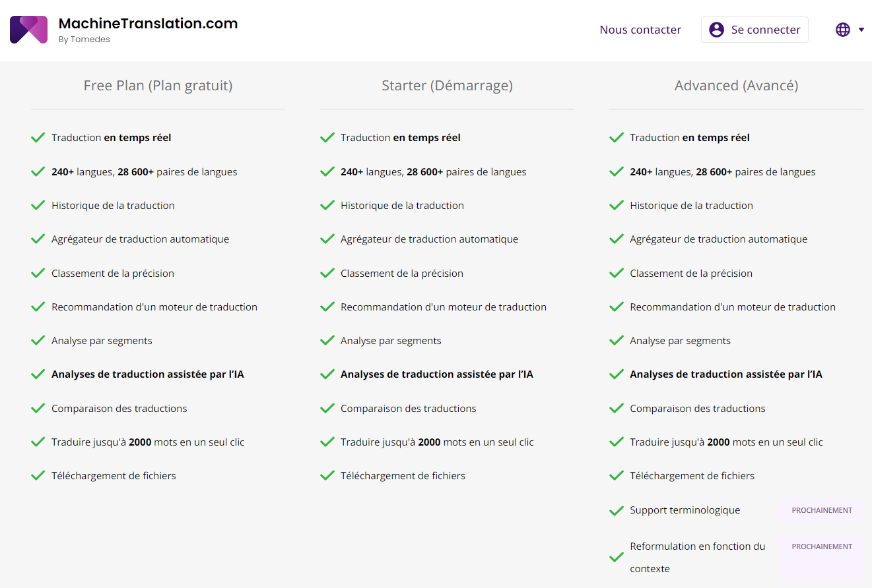Select Free Plan Analyses de traduction assistée par l'IA
Viewport: 872px width, 588px height.
[148, 374]
